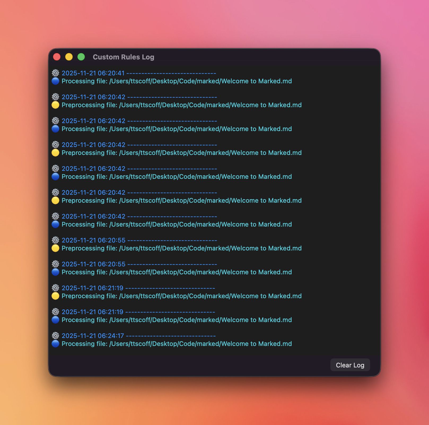This screenshot has width=429, height=425.
Task: Click the last Processing file line in log
Action: coord(177,344)
